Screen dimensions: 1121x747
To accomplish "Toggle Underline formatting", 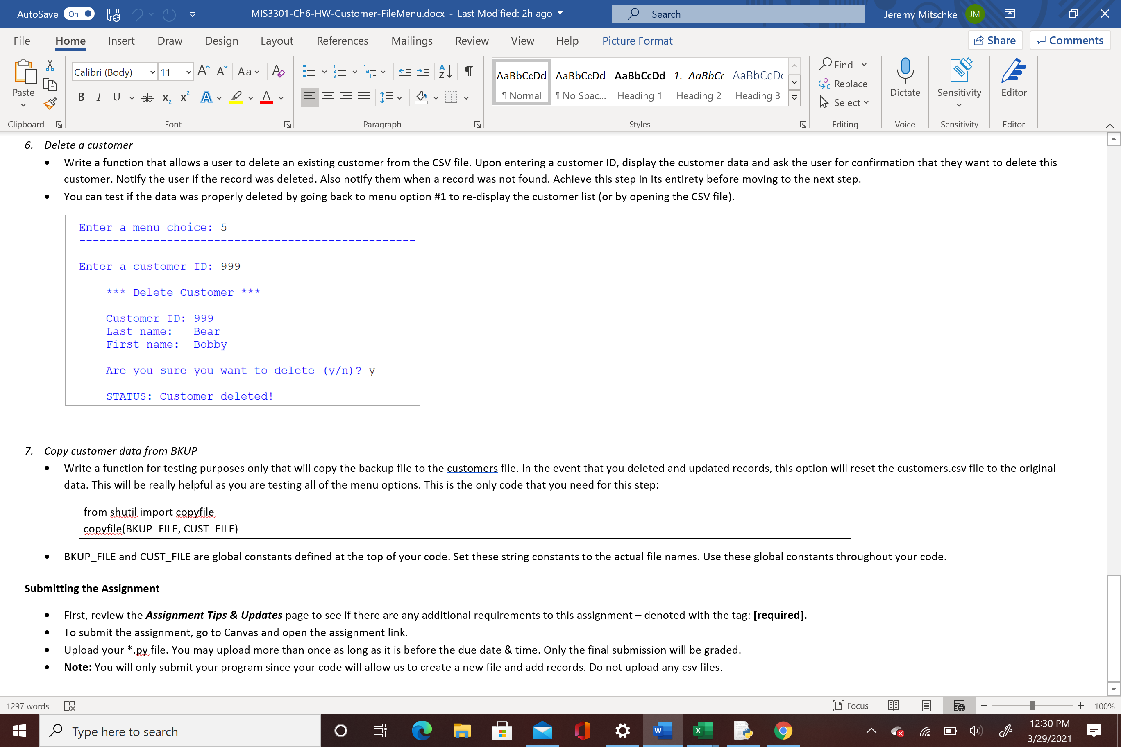I will 116,97.
